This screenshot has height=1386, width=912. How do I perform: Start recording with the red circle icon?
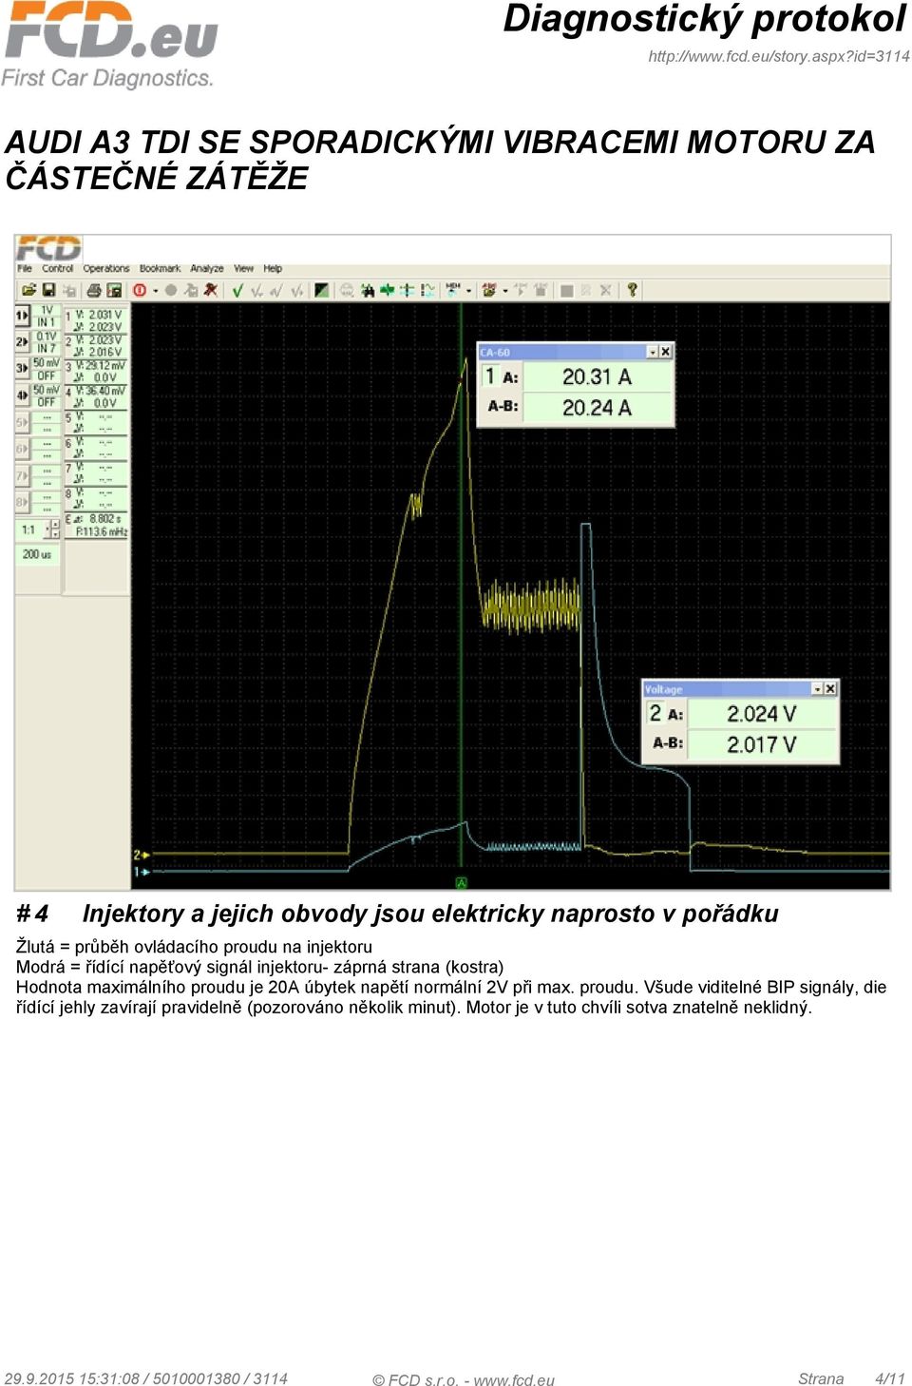point(140,290)
